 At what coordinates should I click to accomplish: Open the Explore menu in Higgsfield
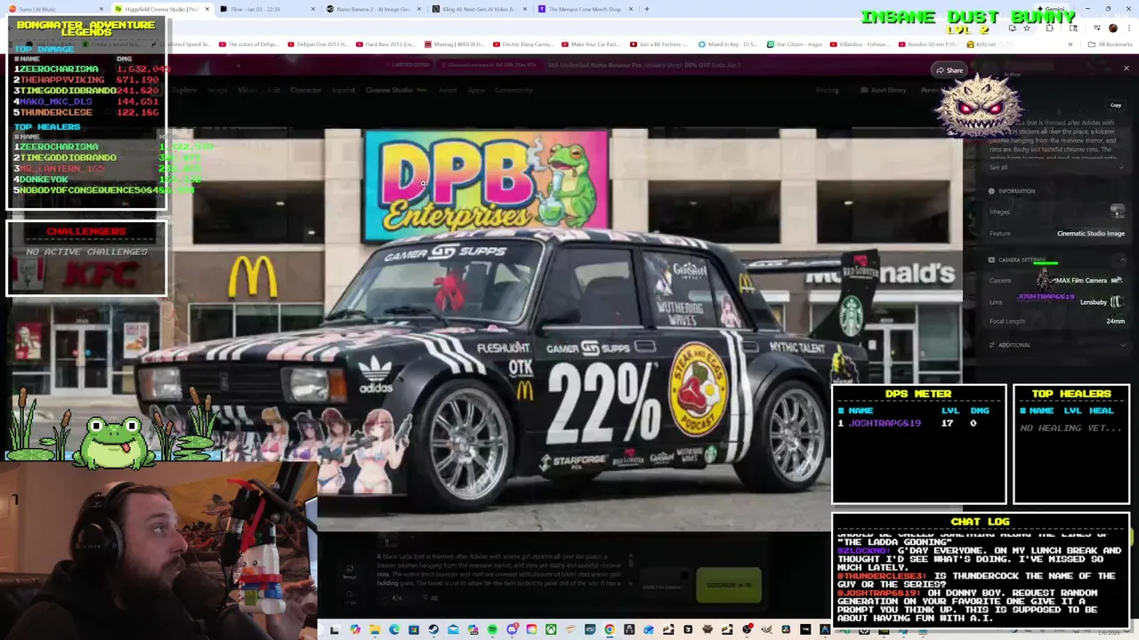(x=185, y=90)
